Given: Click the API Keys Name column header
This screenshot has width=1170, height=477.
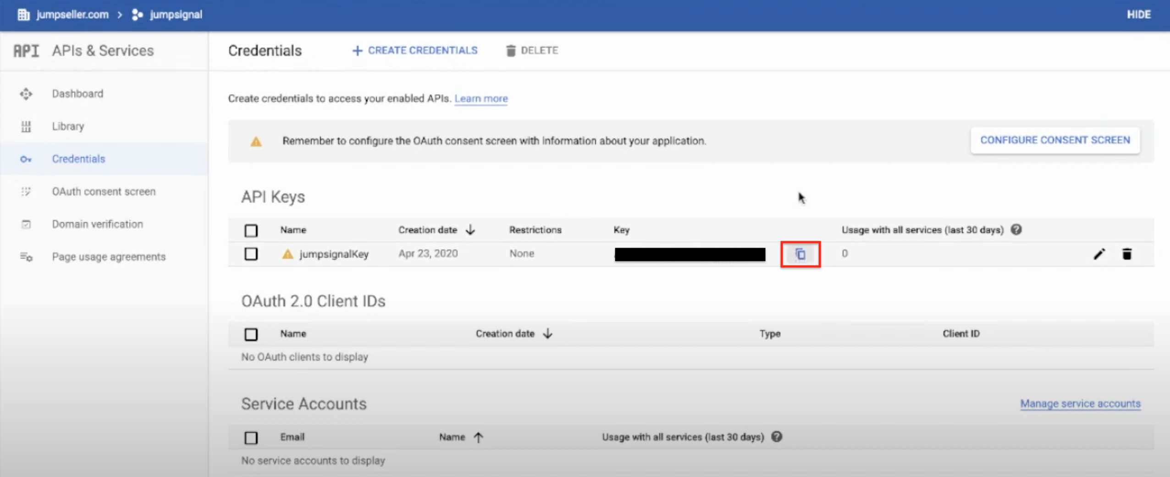Looking at the screenshot, I should coord(293,230).
